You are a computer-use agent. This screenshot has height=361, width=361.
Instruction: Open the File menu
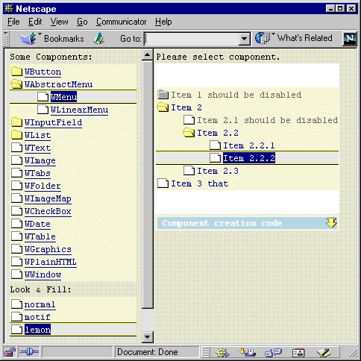[x=13, y=22]
